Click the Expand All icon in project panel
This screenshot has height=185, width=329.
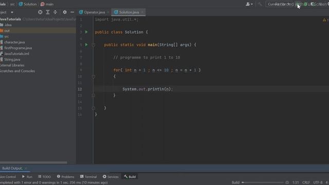[x=48, y=12]
